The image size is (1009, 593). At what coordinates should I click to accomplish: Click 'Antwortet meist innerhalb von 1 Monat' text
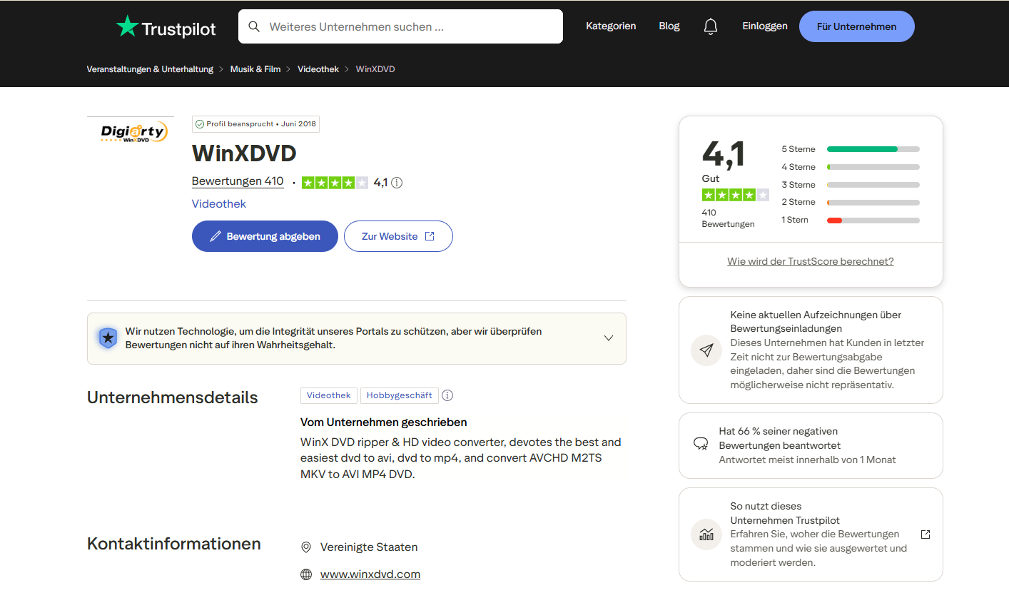tap(808, 460)
